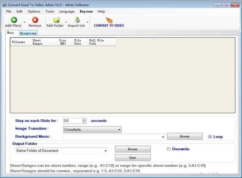Click Browse button for Output Folder
This screenshot has height=178, width=242.
tap(133, 149)
